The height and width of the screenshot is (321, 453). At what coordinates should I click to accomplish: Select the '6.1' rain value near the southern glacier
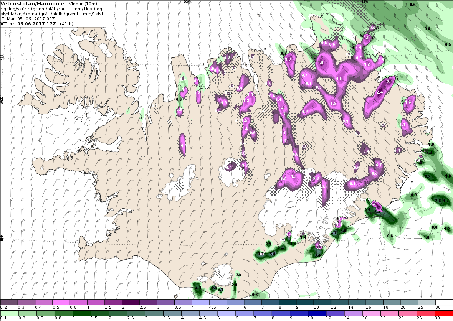click(x=220, y=289)
